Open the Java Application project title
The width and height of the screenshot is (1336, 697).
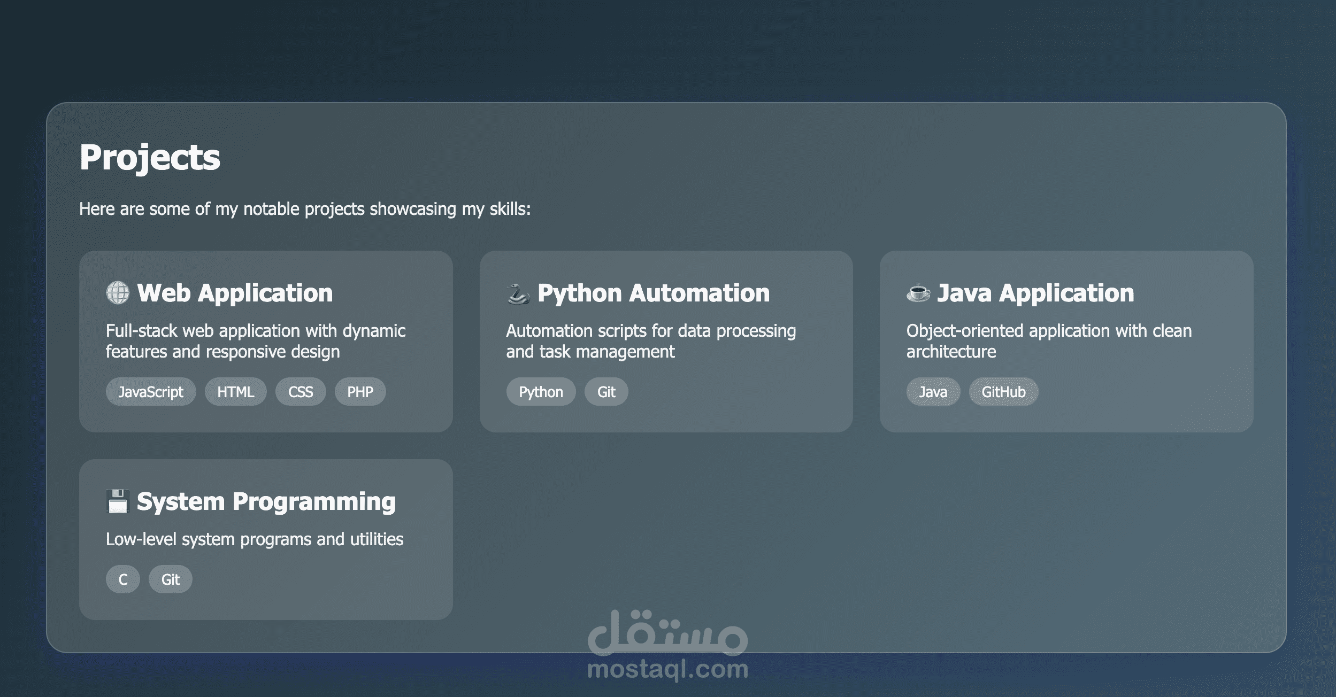[1035, 293]
